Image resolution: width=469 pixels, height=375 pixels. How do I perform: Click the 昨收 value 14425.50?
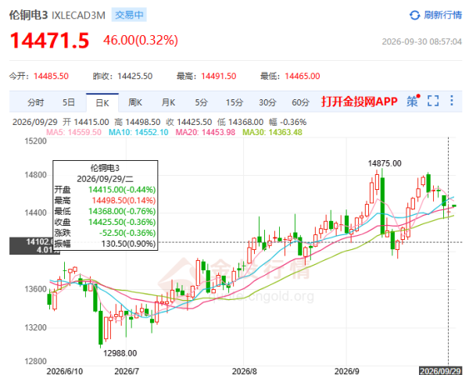135,76
